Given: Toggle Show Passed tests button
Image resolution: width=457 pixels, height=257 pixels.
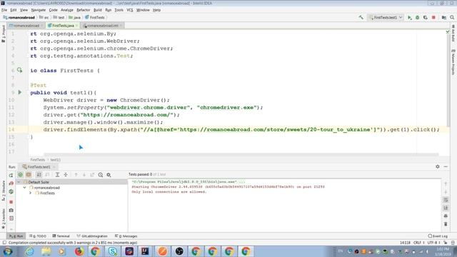Looking at the screenshot, I should click(20, 175).
